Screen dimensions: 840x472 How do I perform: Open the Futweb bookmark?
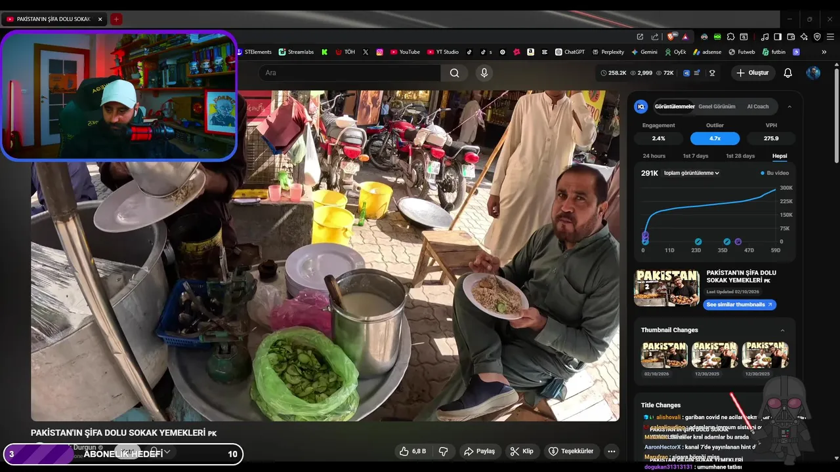[742, 52]
